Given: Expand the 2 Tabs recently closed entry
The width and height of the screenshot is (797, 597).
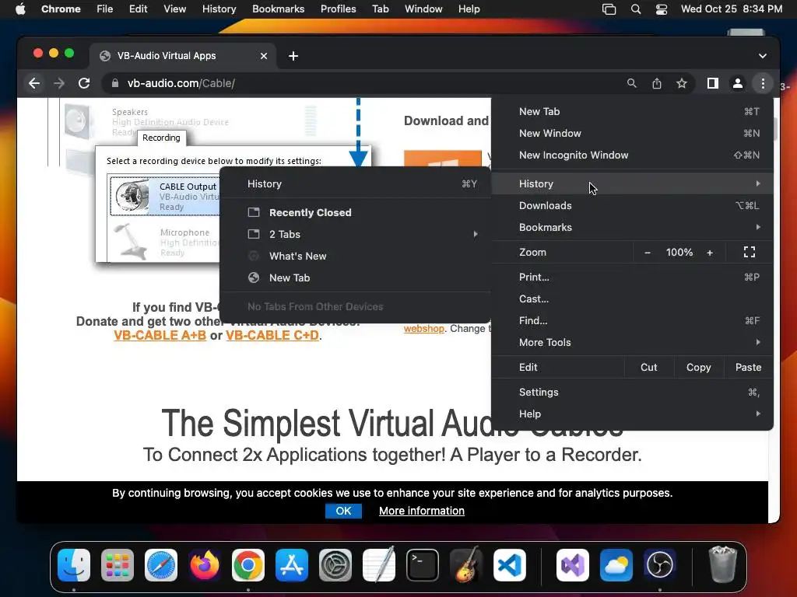Looking at the screenshot, I should click(x=355, y=235).
